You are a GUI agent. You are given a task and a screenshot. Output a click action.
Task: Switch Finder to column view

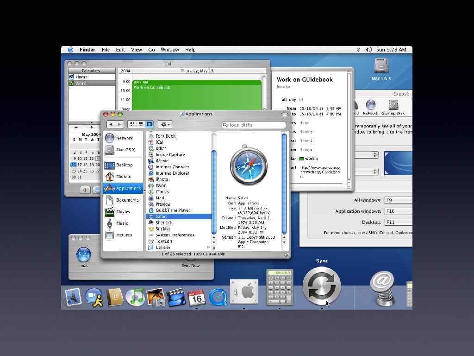150,124
